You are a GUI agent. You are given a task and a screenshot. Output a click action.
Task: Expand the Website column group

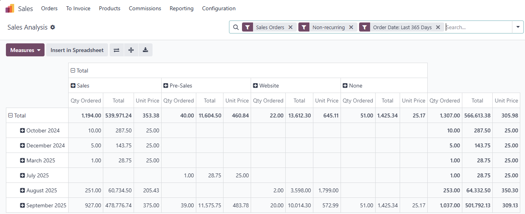click(x=255, y=86)
